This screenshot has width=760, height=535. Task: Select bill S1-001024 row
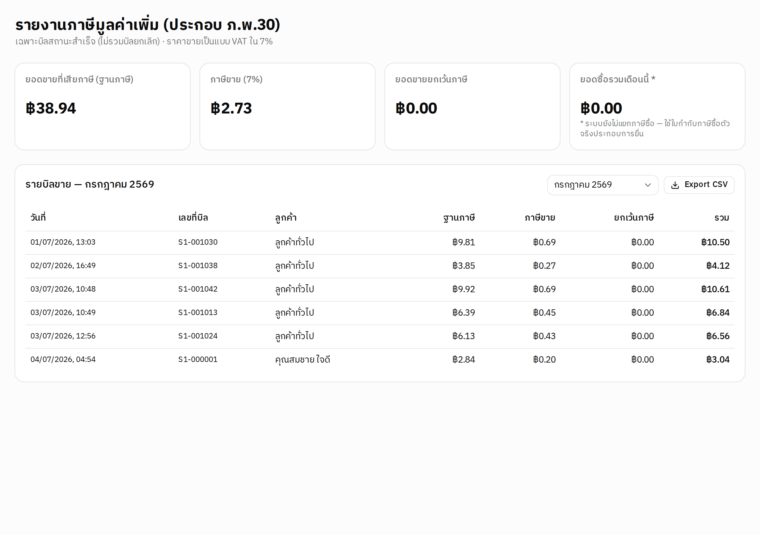tap(380, 336)
